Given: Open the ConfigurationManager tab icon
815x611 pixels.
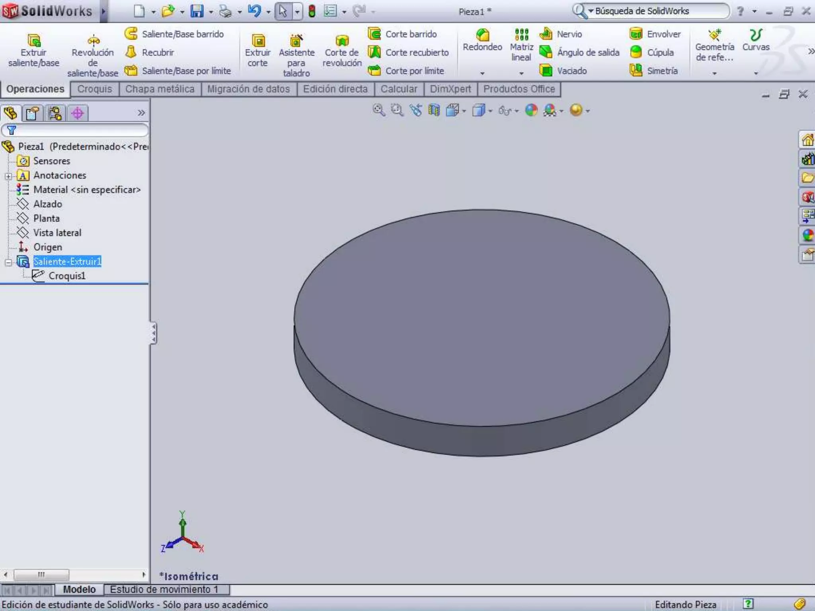Looking at the screenshot, I should 55,113.
